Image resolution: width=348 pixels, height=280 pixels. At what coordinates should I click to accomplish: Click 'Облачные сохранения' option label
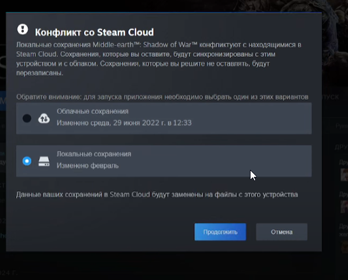click(x=93, y=111)
